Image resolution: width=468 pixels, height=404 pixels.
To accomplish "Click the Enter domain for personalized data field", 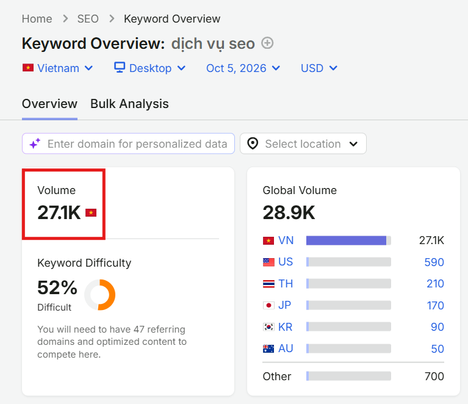I will (128, 143).
